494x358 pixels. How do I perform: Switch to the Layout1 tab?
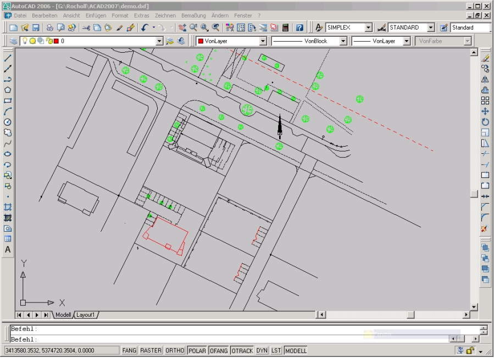tap(86, 315)
